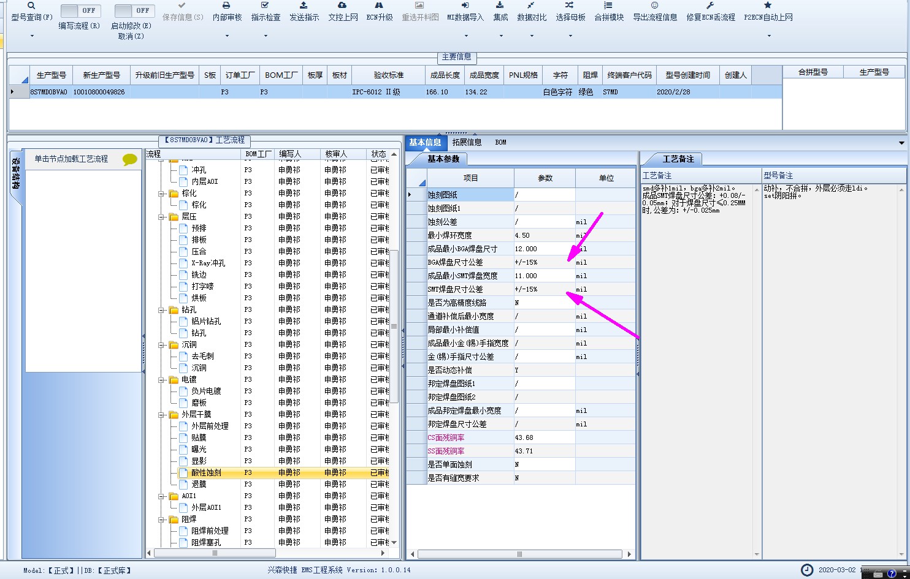Screen dimensions: 910x579
Task: Click 成品最小BGA焊盘尺寸 value 12.000
Action: coord(545,249)
